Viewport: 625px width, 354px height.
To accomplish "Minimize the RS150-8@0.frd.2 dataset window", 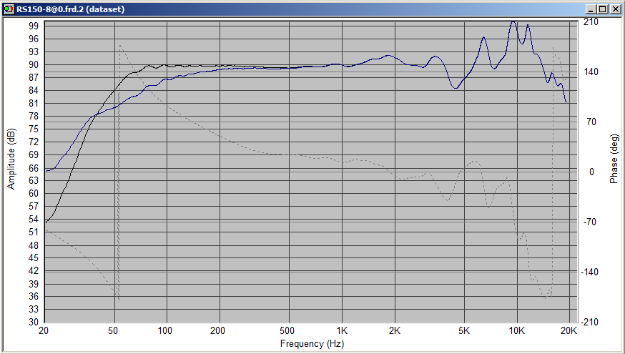I will pyautogui.click(x=591, y=9).
